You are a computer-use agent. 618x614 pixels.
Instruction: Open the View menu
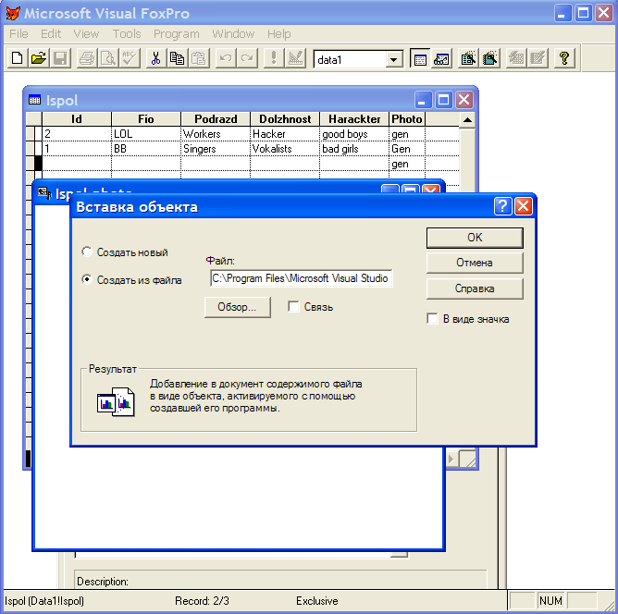click(86, 34)
